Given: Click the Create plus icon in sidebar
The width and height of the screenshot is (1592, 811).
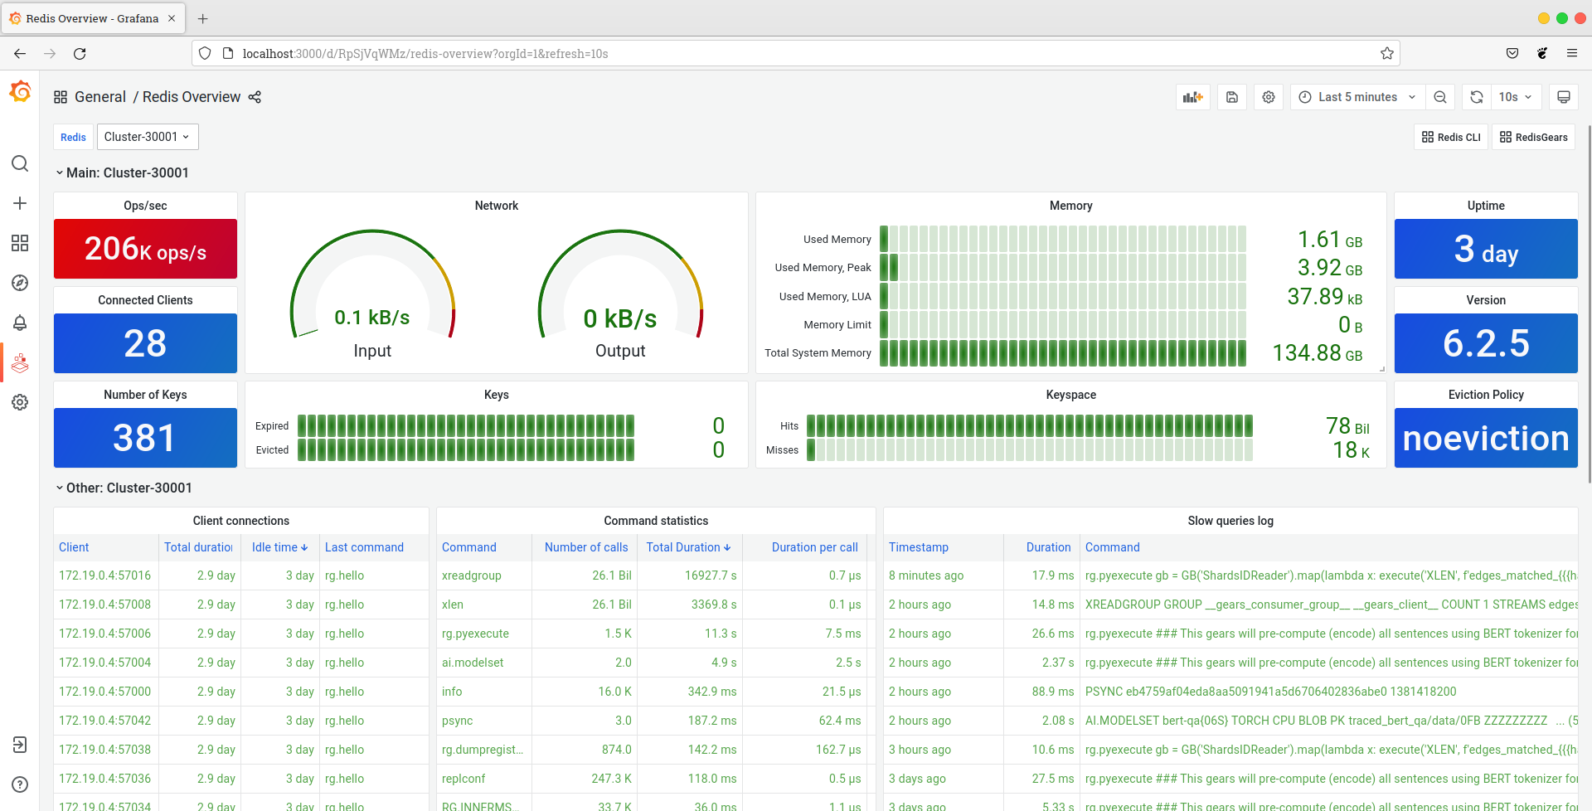Looking at the screenshot, I should (20, 203).
